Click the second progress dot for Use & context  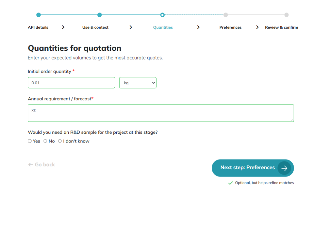[x=100, y=15]
